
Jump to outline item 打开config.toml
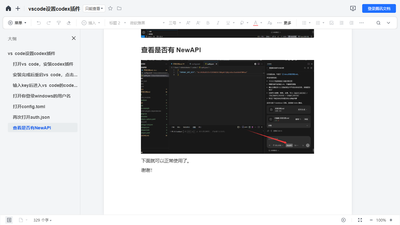point(29,107)
